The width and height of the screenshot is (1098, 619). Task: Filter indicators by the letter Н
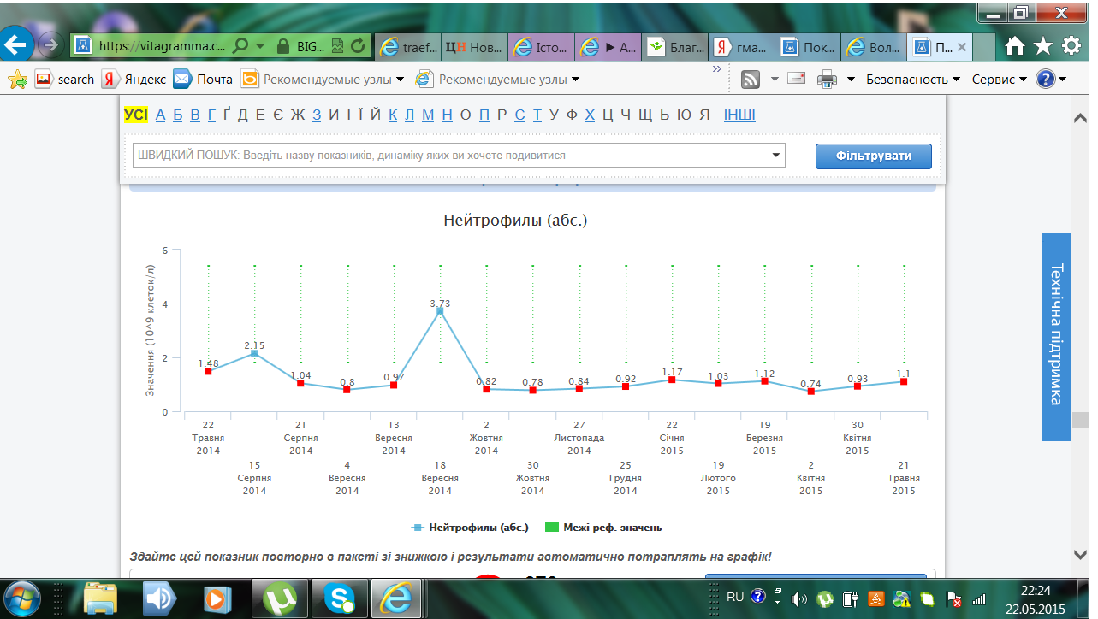(447, 115)
